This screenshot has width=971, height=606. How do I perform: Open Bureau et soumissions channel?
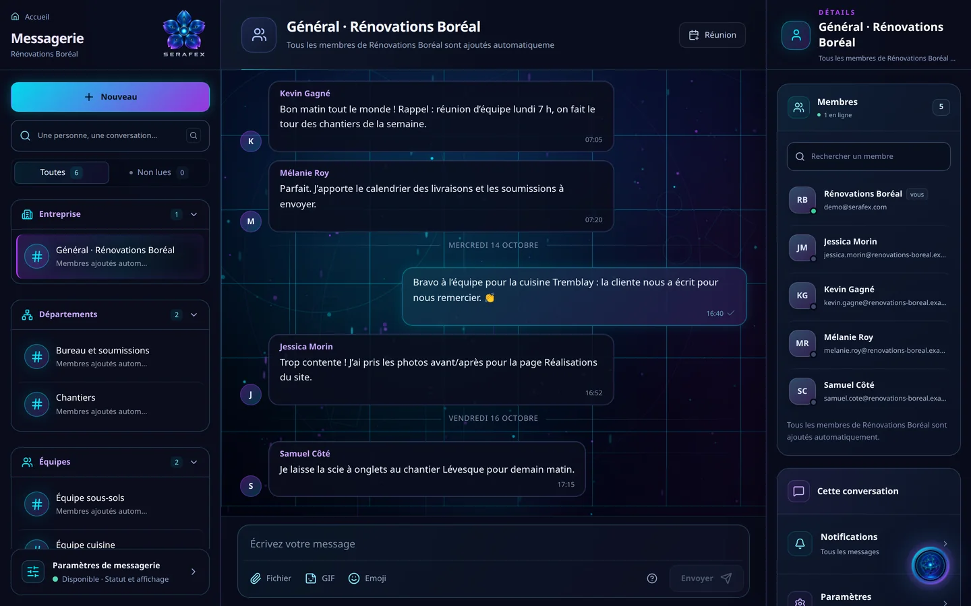(x=110, y=357)
